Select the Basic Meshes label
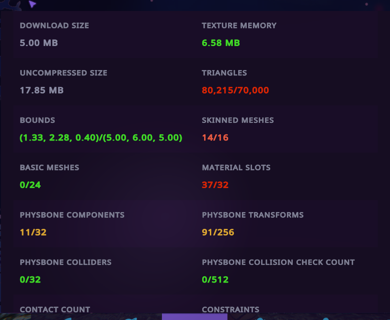This screenshot has width=390, height=320. pyautogui.click(x=49, y=167)
